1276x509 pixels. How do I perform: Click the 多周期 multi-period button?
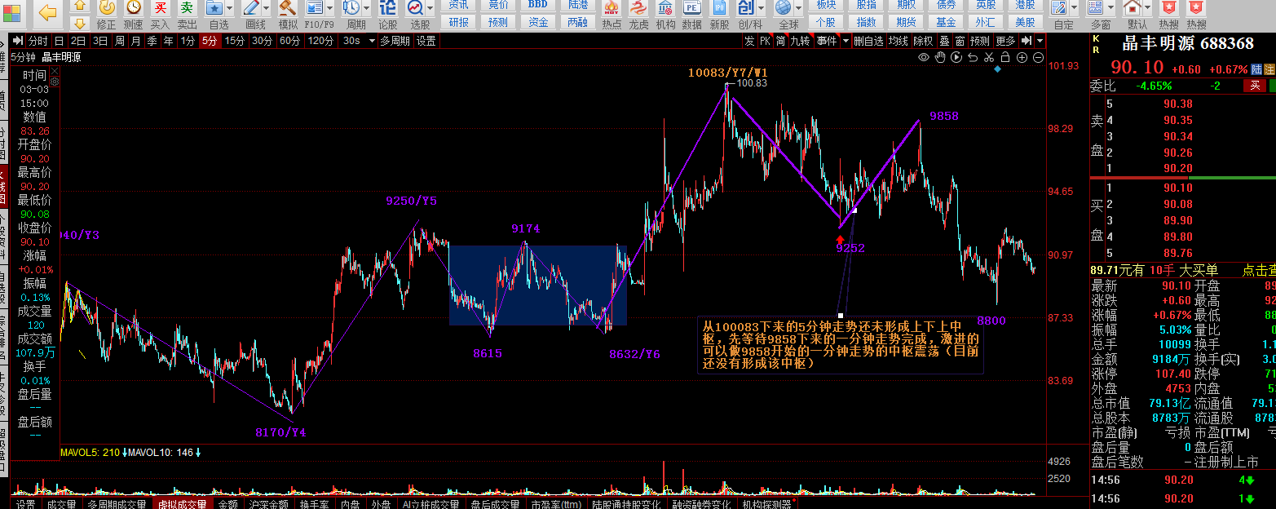pos(395,41)
